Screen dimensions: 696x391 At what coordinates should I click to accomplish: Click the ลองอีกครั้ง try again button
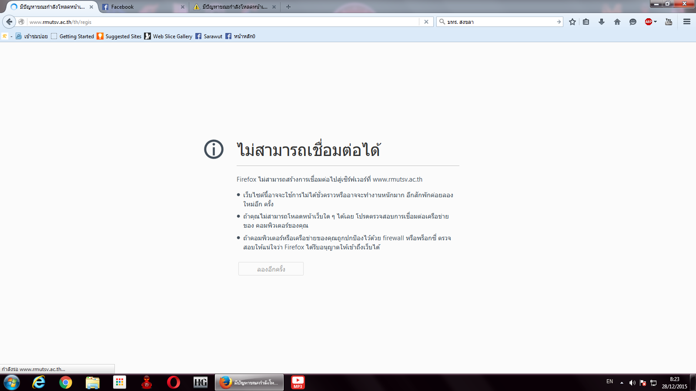[271, 269]
